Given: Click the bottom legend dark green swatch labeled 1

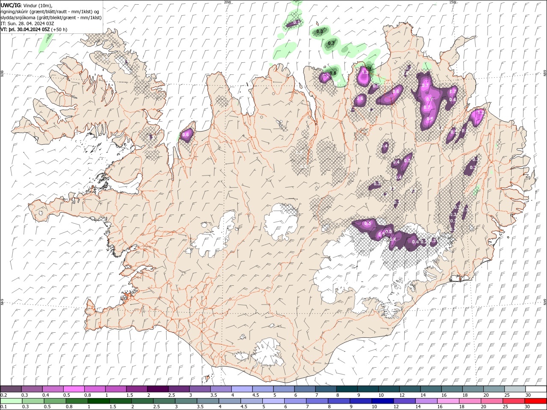Looking at the screenshot, I should 98,401.
